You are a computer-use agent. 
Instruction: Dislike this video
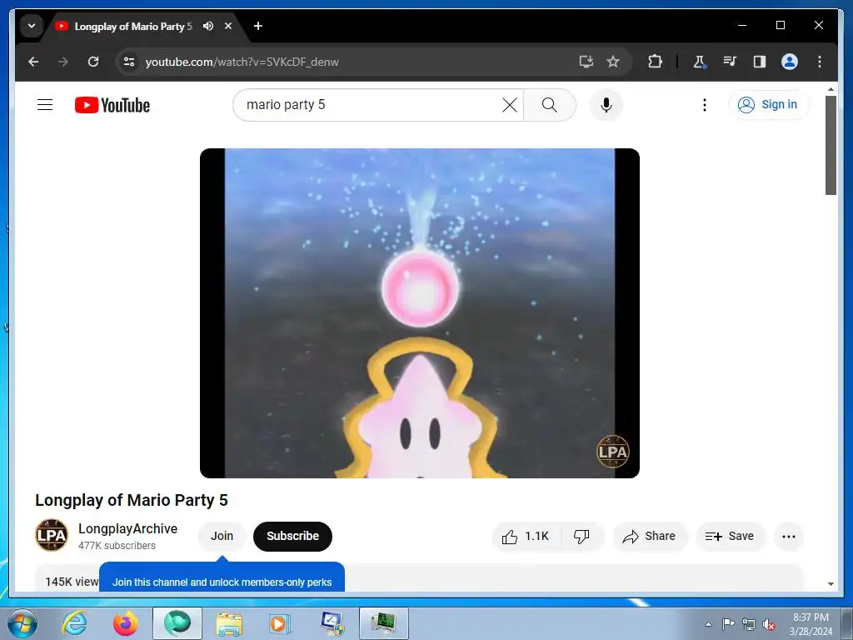(x=581, y=537)
